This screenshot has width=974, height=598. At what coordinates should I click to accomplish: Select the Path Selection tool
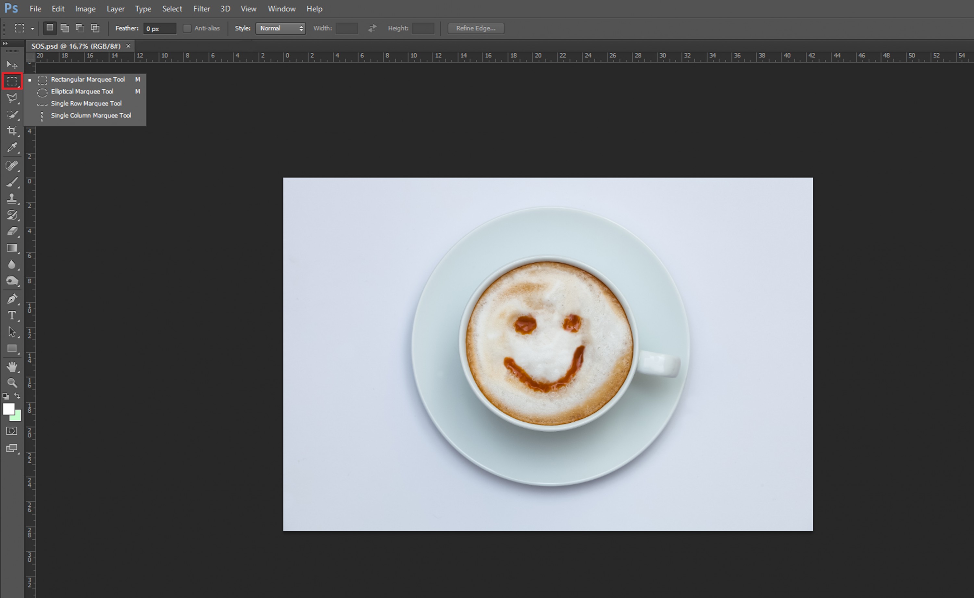(x=12, y=332)
